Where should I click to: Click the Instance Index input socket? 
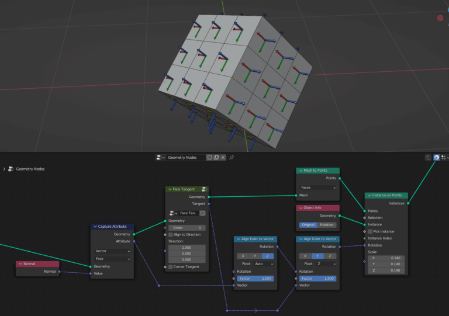pyautogui.click(x=365, y=238)
